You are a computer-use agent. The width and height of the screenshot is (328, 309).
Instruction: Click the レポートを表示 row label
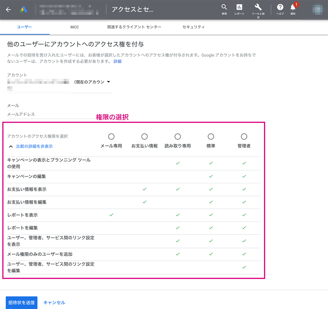[x=22, y=215]
